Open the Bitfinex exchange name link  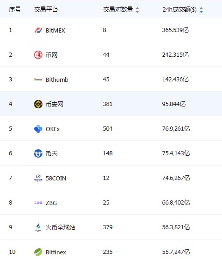tap(56, 252)
